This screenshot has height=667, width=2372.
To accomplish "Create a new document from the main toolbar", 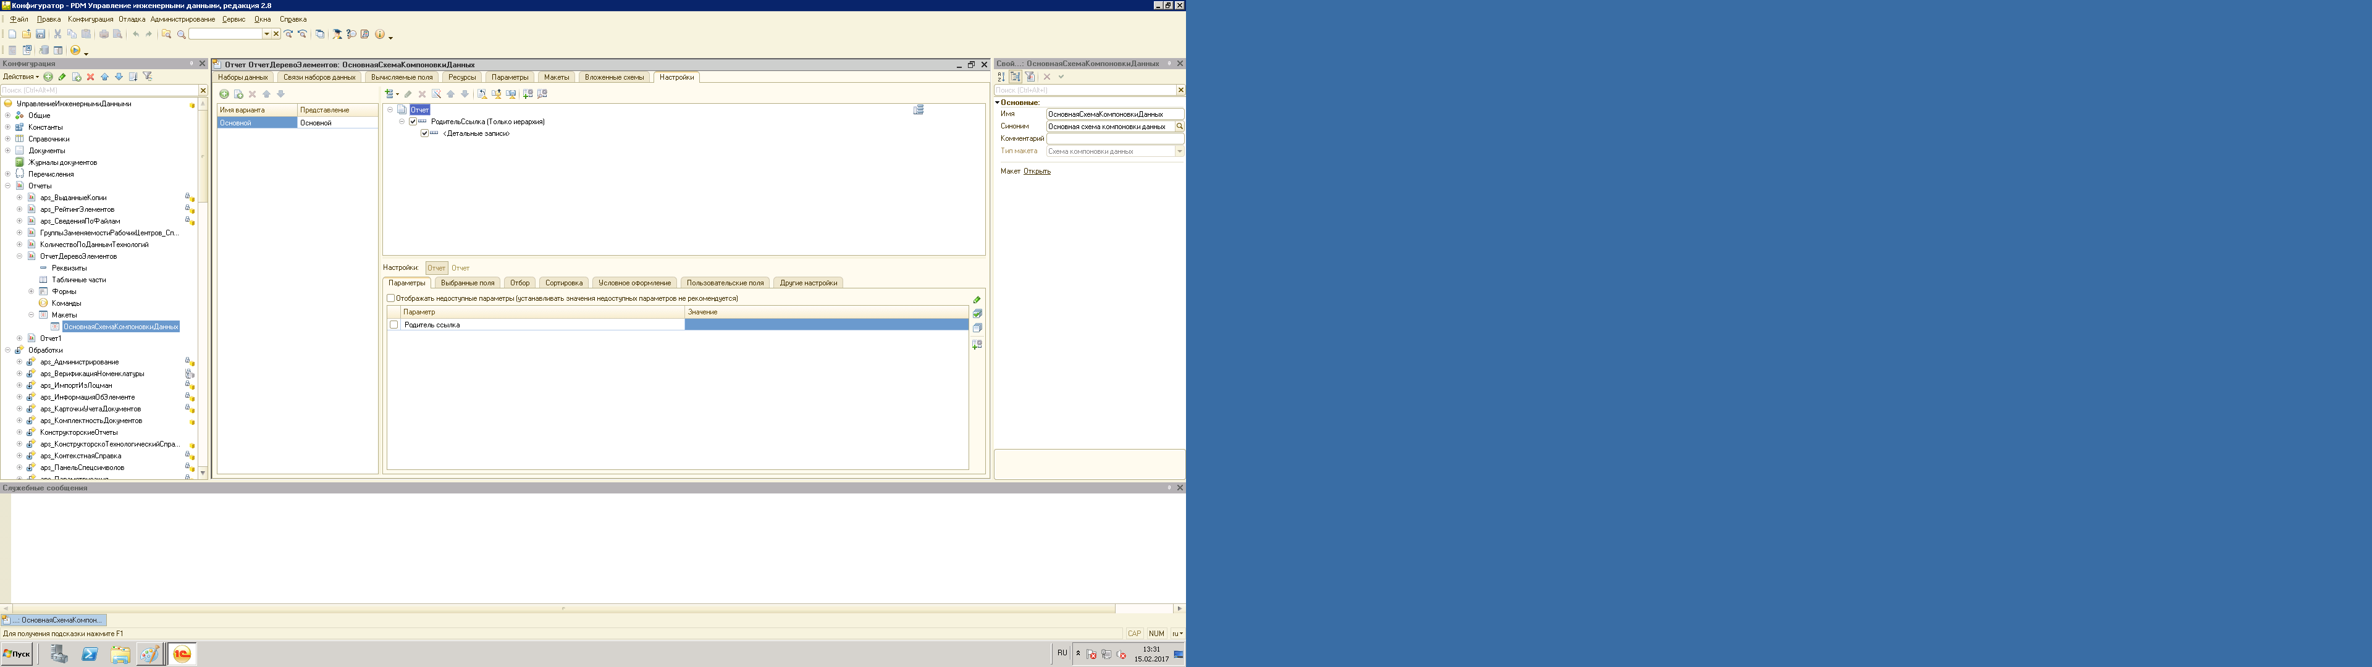I will click(12, 34).
